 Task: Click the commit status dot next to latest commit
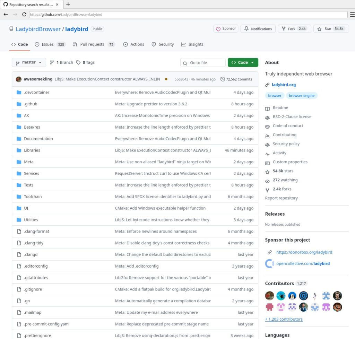(x=166, y=79)
